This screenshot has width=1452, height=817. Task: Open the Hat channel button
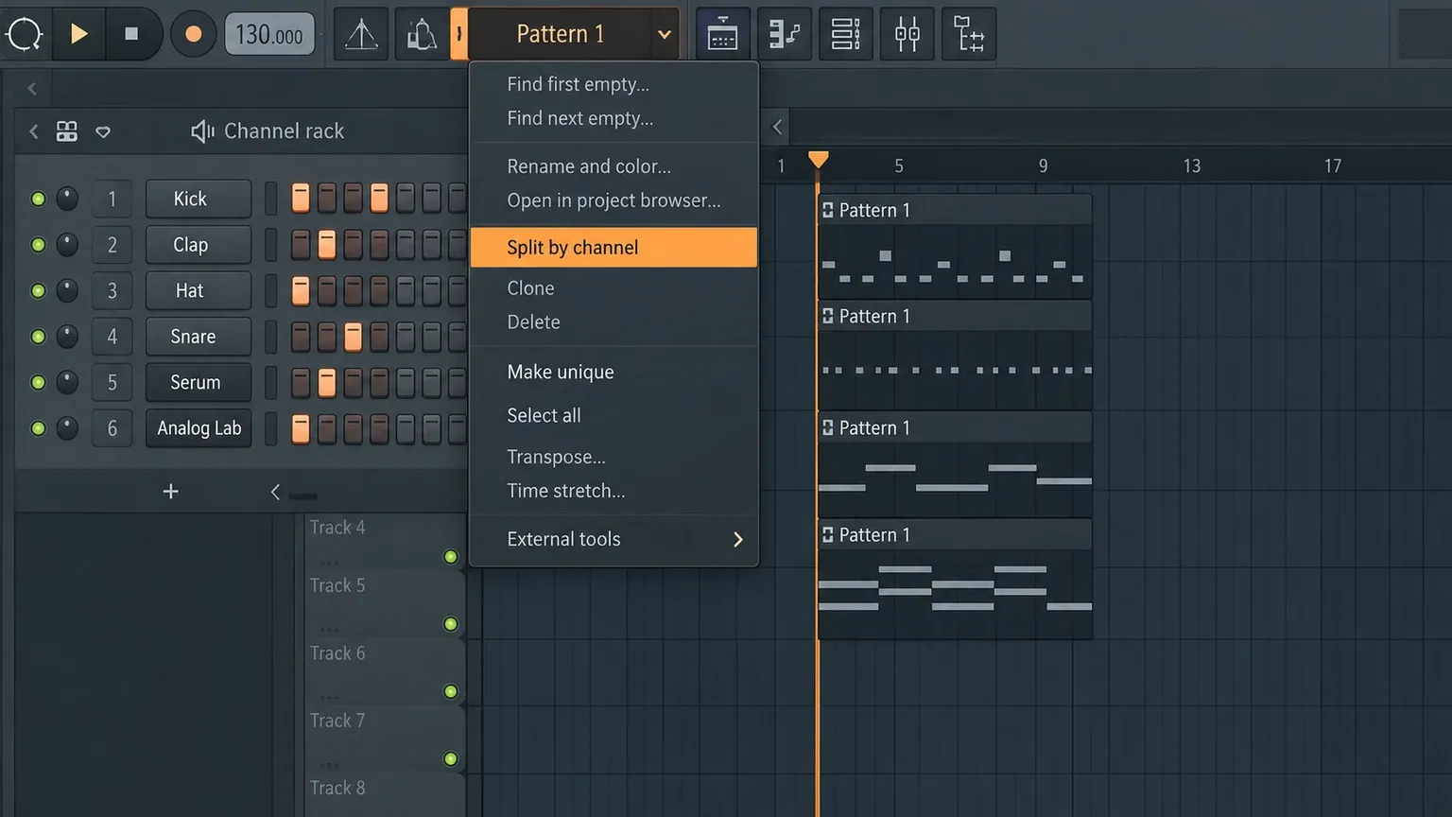click(x=199, y=290)
